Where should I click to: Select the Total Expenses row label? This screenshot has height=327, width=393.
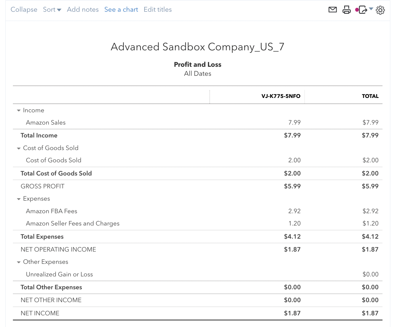[42, 237]
